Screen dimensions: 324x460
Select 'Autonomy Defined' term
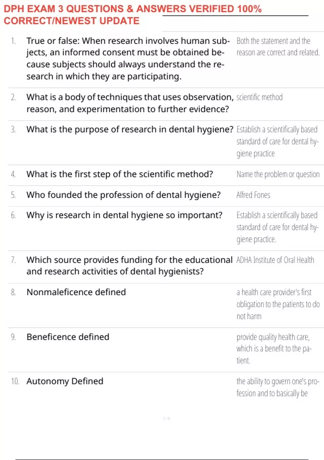click(x=65, y=381)
